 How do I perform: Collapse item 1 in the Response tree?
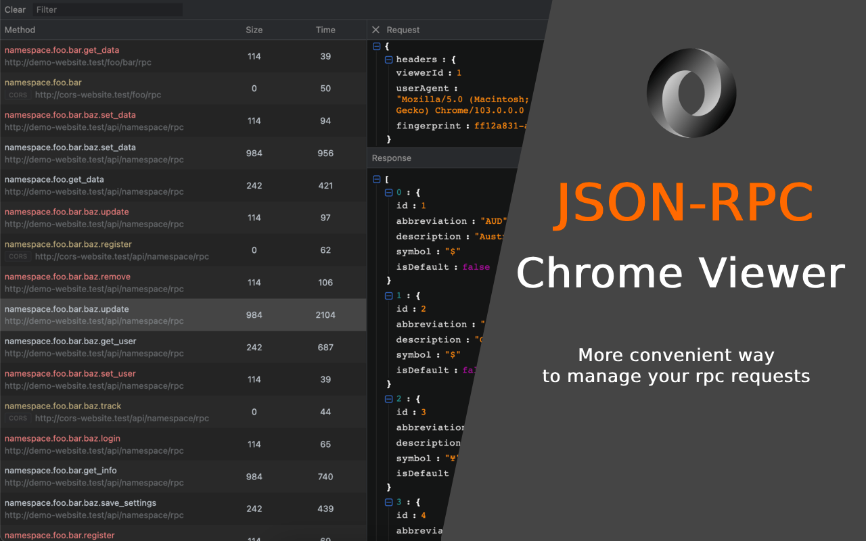click(x=388, y=296)
